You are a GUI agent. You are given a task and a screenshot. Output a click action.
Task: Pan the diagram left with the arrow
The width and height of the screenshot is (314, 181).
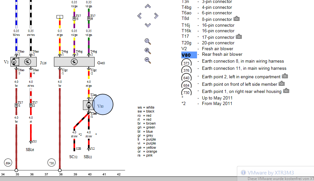coord(140,16)
